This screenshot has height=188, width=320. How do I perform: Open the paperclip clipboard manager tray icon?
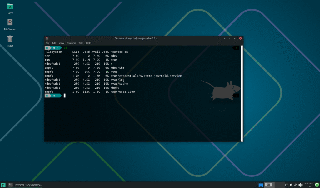point(295,185)
